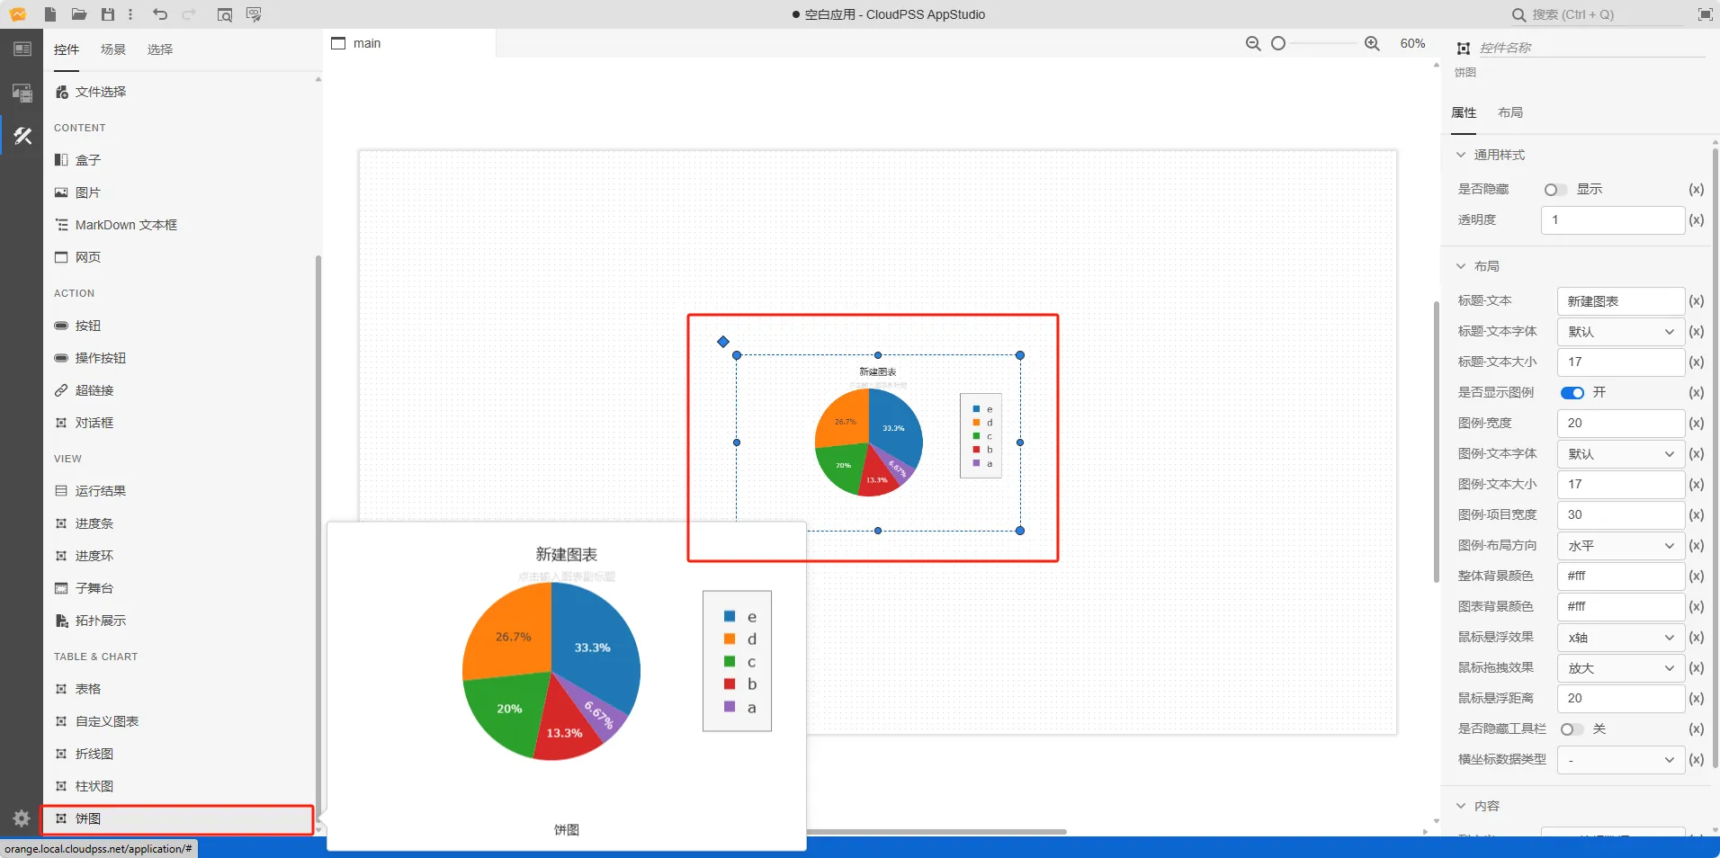Screen dimensions: 1720x858
Task: Click the open folder icon
Action: pos(79,14)
